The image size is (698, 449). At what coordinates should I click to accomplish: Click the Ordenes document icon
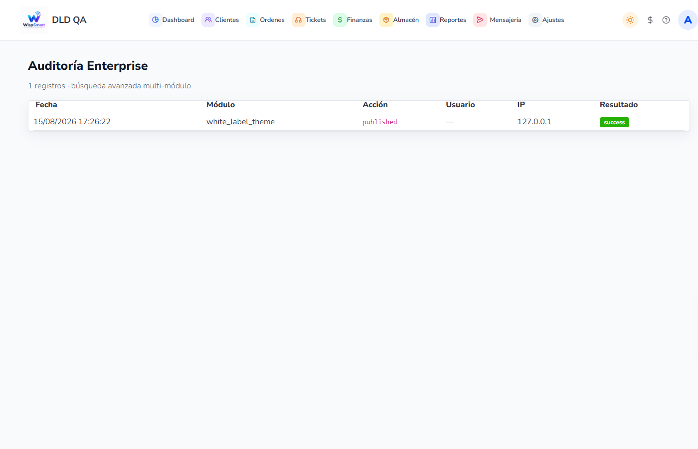point(253,20)
